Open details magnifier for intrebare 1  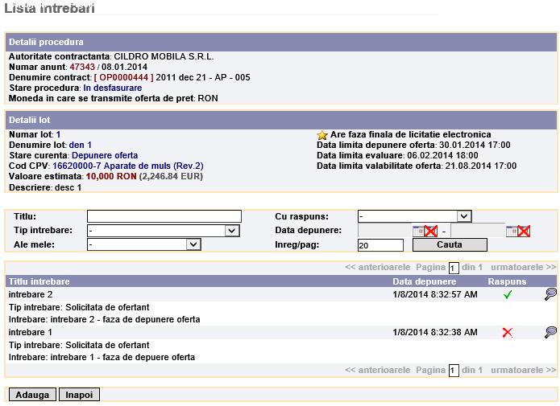tap(550, 332)
